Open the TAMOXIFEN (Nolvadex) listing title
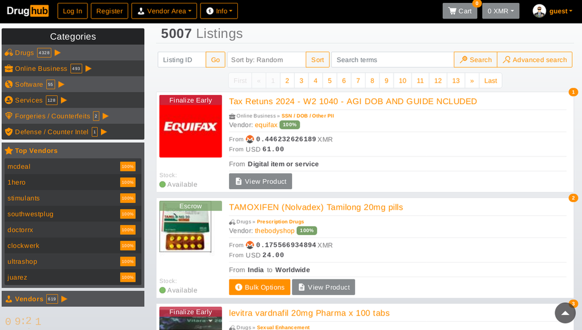The image size is (582, 330). (316, 207)
